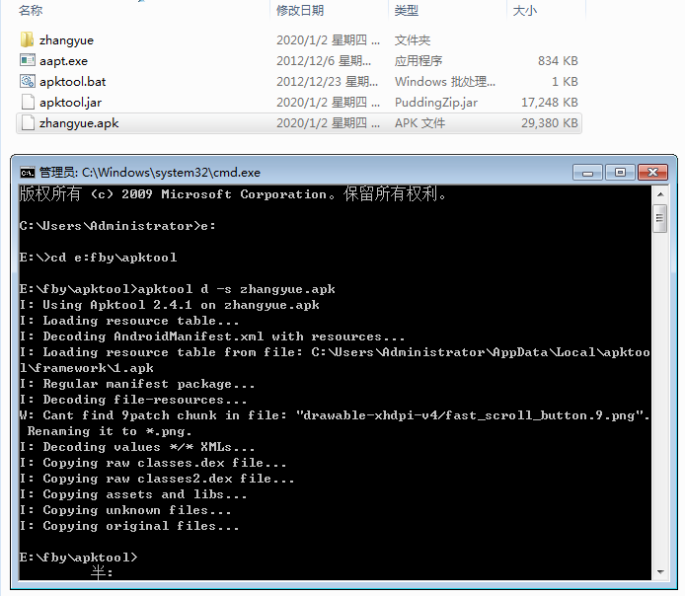
Task: Click the Windows 批处理 type cell
Action: (445, 82)
